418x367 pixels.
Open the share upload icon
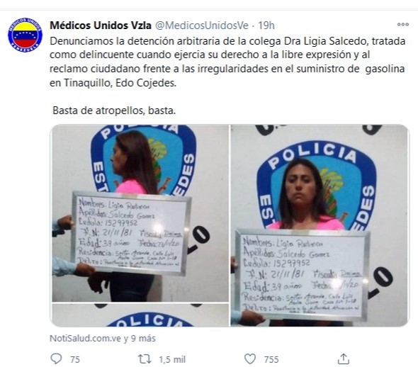[x=344, y=358]
